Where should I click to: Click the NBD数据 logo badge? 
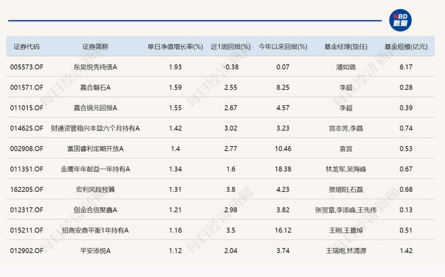(400, 20)
